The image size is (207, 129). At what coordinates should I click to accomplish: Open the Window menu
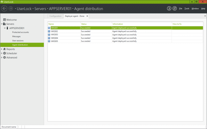point(195,9)
